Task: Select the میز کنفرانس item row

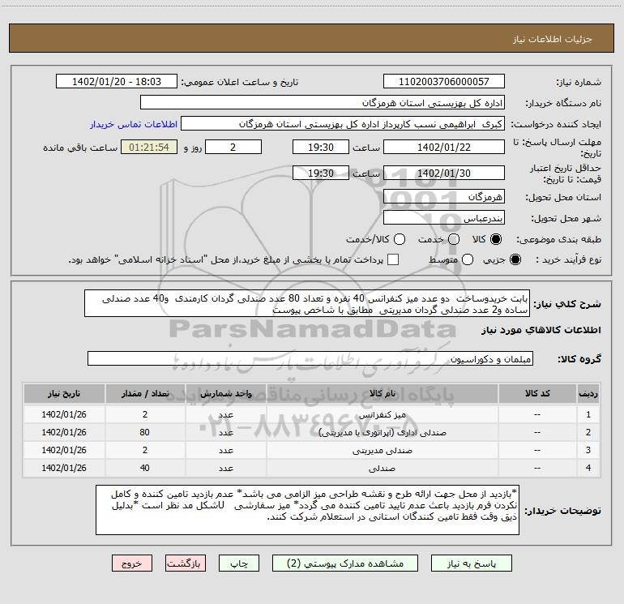Action: pos(312,414)
